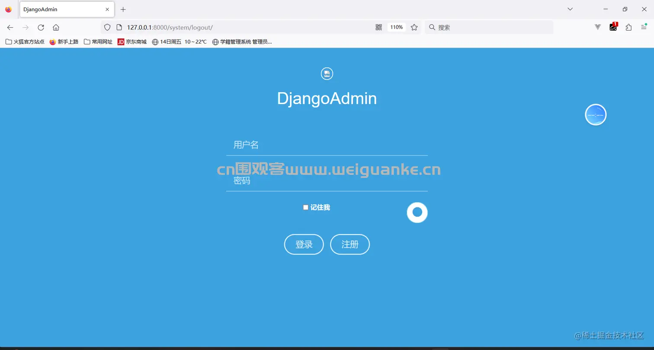
Task: Select the DjangoAdmin browser tab
Action: tap(67, 9)
